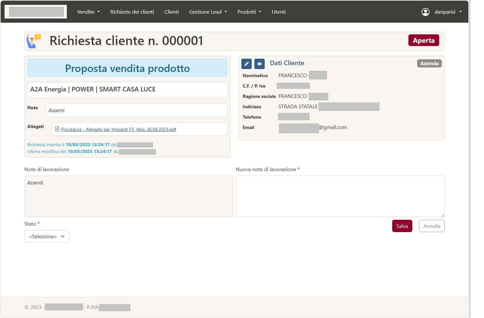484x318 pixels.
Task: Open the Procedura Allegato per Impianti PDF link
Action: point(118,129)
